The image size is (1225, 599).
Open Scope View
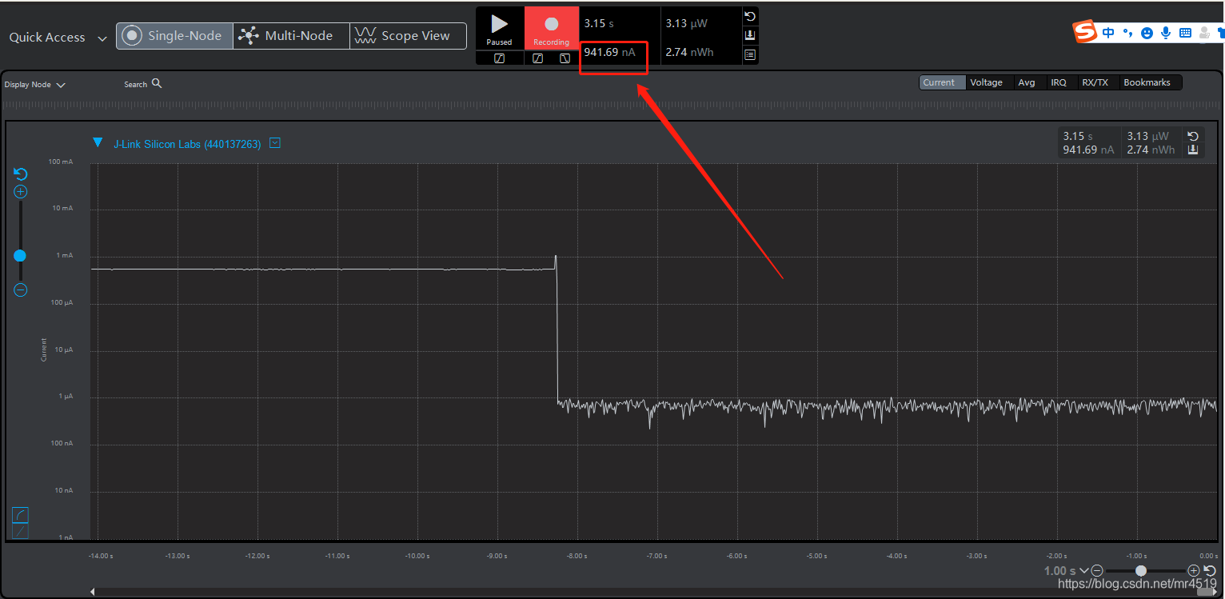(x=408, y=36)
